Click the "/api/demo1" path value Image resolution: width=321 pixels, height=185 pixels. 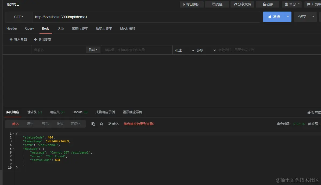point(48,145)
